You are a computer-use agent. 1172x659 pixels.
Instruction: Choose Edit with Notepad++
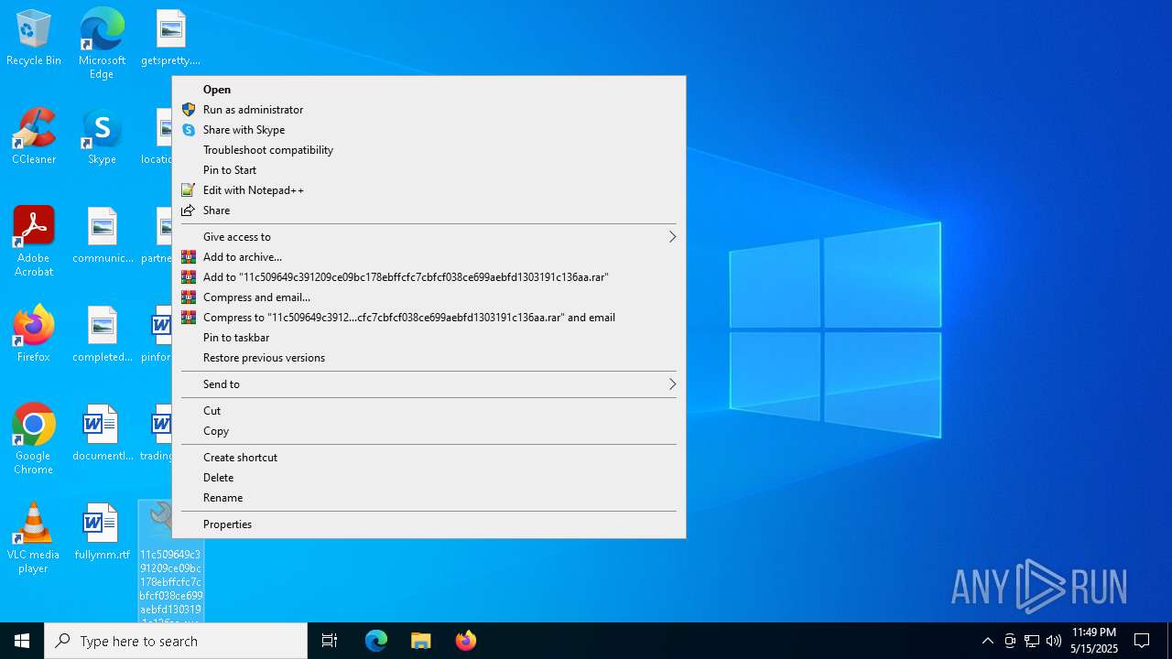[429, 190]
